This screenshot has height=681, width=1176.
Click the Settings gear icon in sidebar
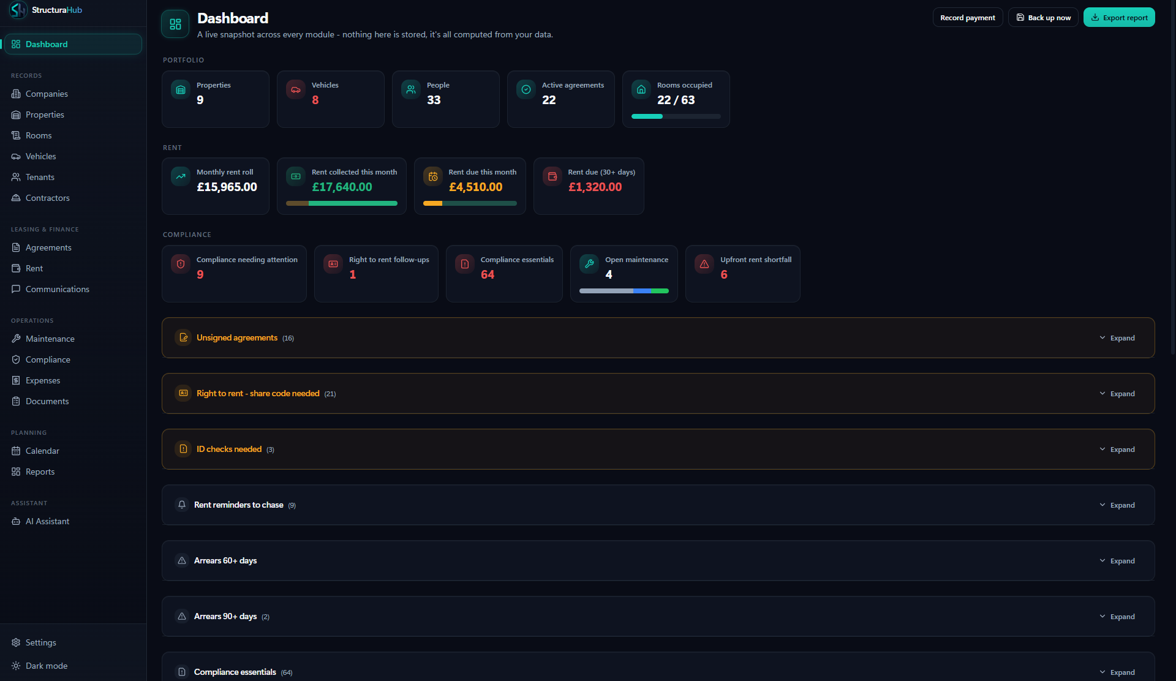pos(16,643)
